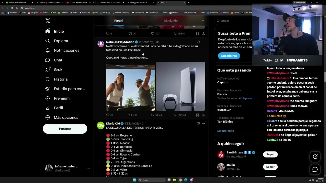Open the Diario Olé profile avatar
This screenshot has height=183, width=326.
point(101,125)
